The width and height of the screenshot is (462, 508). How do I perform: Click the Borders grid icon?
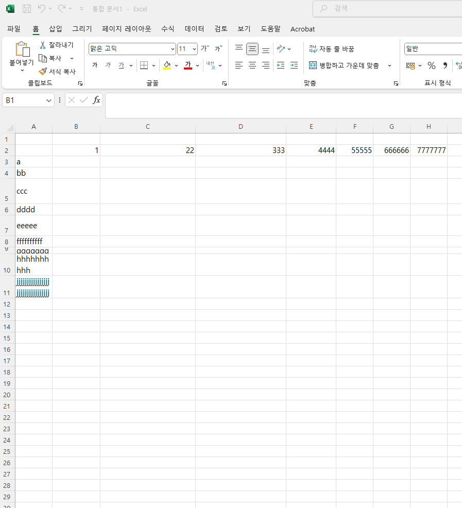tap(144, 65)
